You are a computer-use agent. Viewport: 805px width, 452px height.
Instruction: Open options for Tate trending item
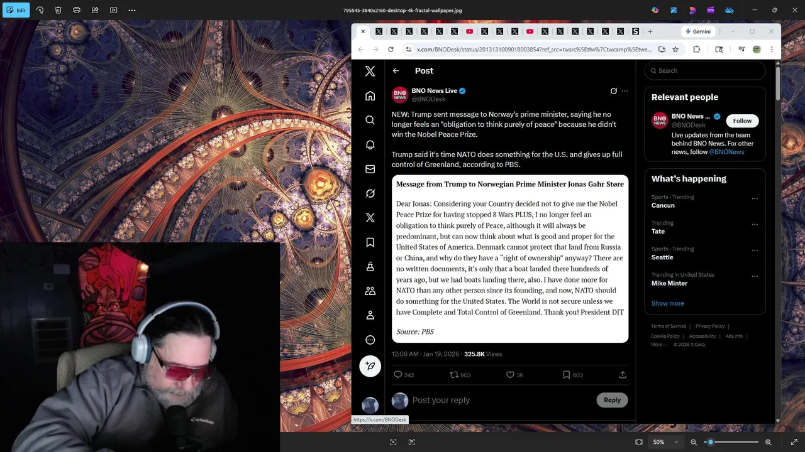click(755, 224)
